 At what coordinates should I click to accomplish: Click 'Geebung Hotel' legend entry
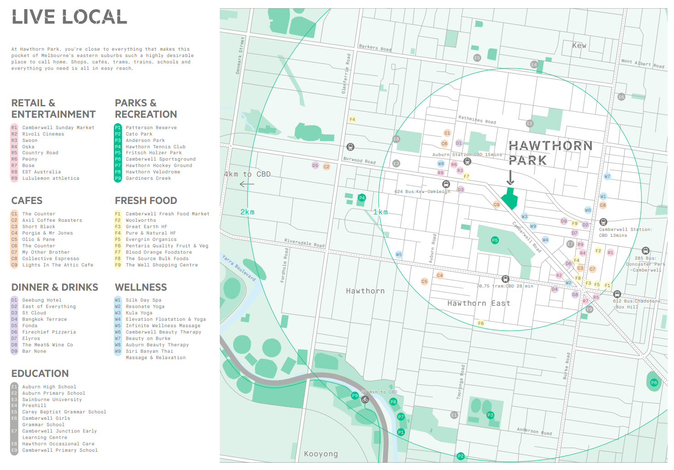click(42, 300)
